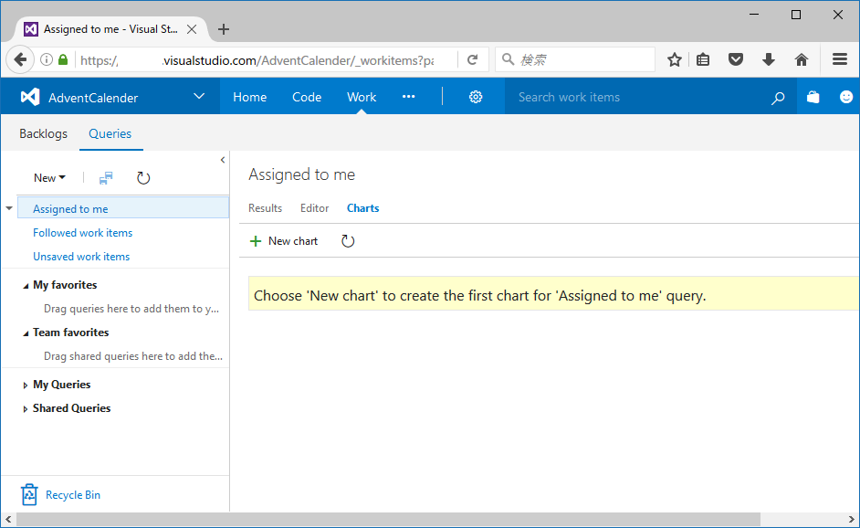The height and width of the screenshot is (528, 860).
Task: Collapse the My favorites section
Action: (x=26, y=286)
